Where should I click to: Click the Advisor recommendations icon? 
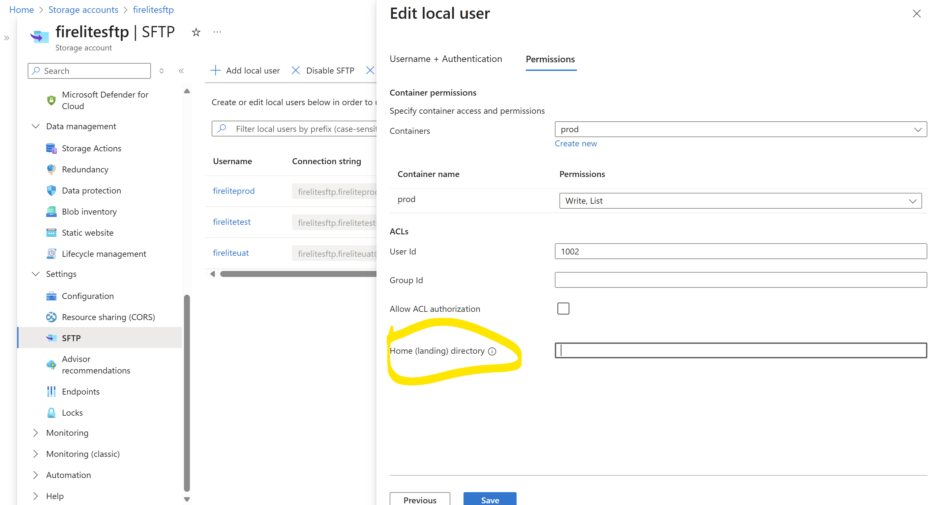click(x=51, y=365)
